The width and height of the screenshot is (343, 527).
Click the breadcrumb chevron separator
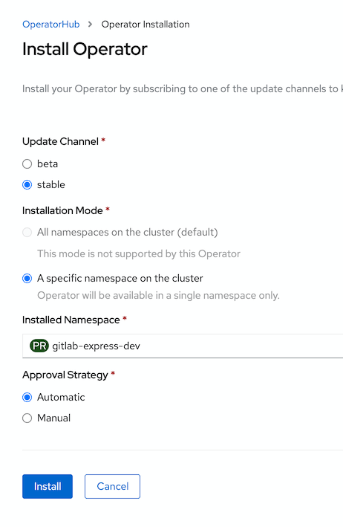[90, 25]
